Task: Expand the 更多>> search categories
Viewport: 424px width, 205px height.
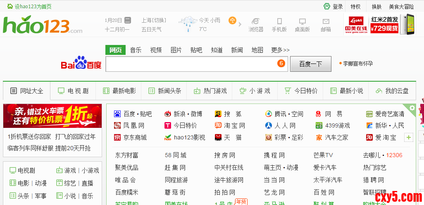Action: 281,50
